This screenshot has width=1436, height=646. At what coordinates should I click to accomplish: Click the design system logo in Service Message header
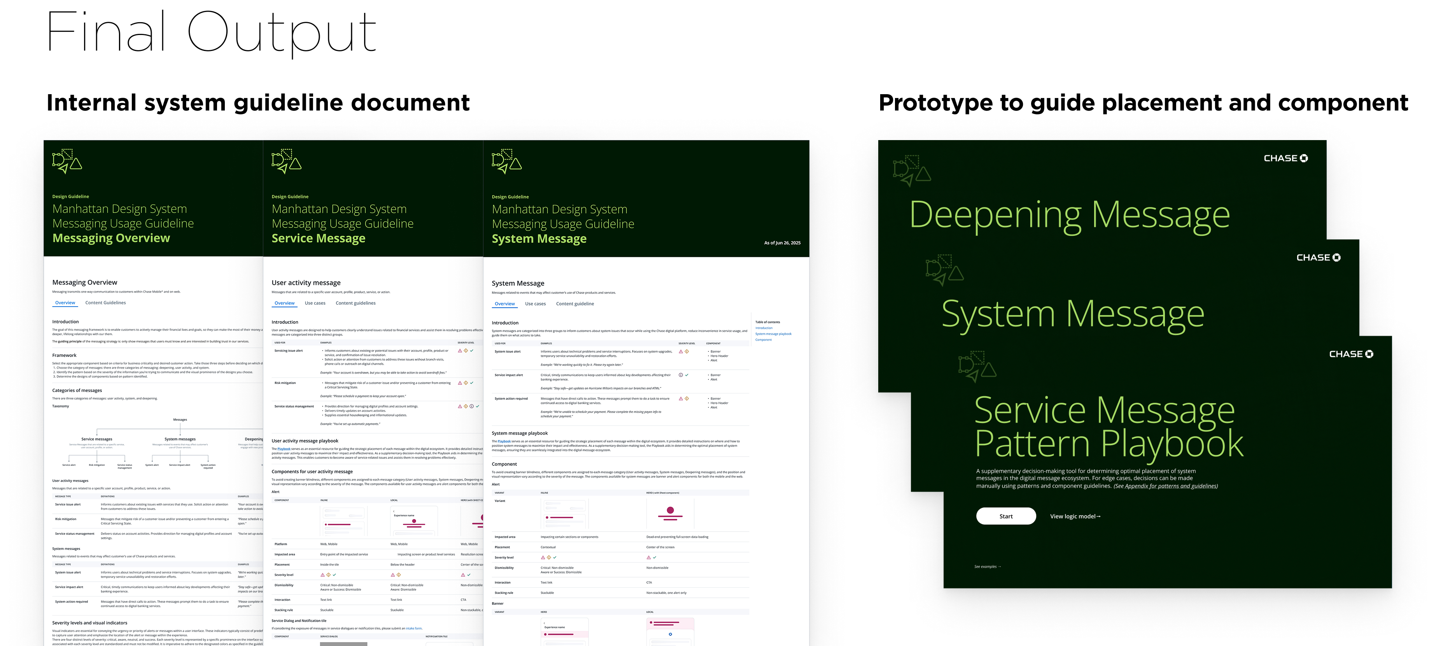pyautogui.click(x=287, y=161)
